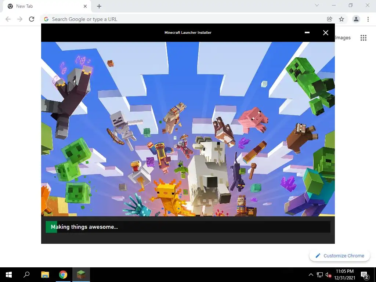376x282 pixels.
Task: Open the Windows Start menu
Action: [x=9, y=275]
